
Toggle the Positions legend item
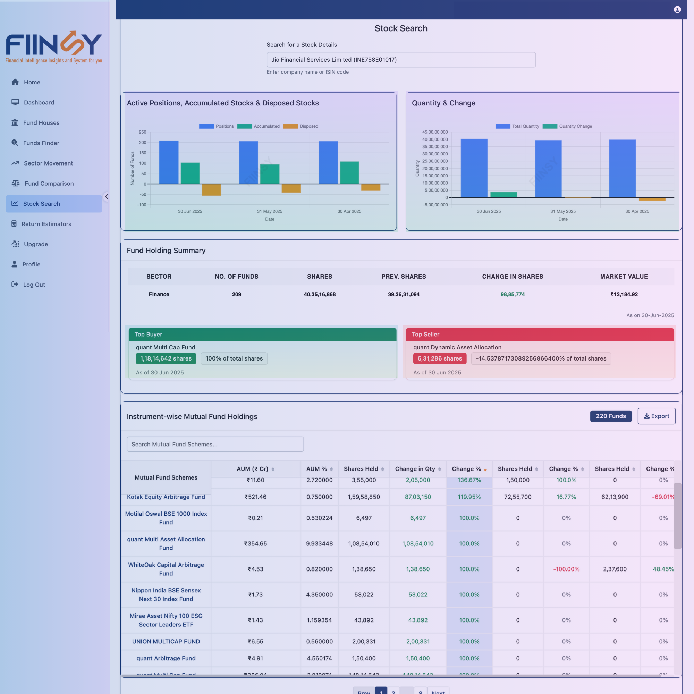(216, 126)
